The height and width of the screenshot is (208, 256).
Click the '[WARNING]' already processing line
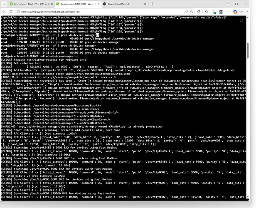click(82, 126)
